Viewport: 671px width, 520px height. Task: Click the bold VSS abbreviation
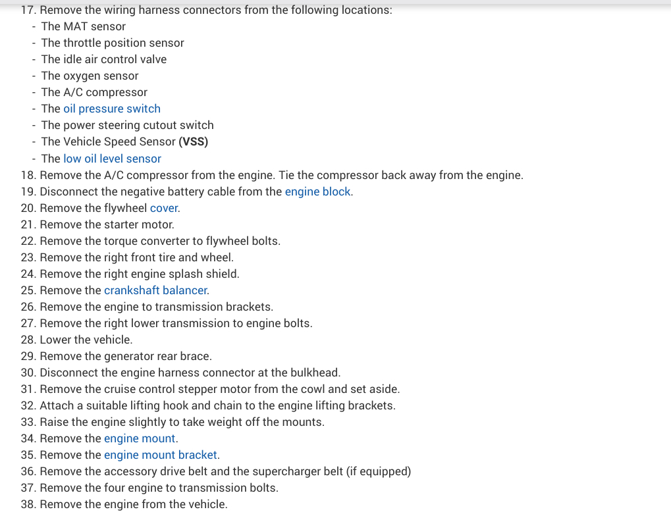point(194,142)
